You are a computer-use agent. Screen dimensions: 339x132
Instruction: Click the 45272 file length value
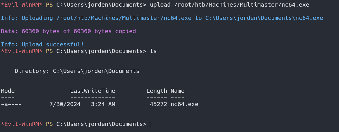click(x=158, y=104)
